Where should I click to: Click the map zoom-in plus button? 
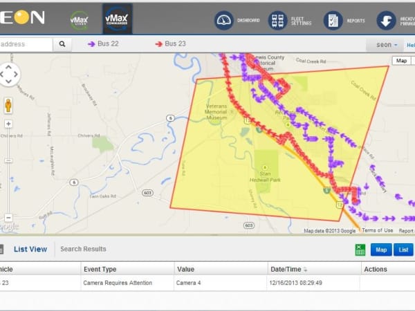click(x=8, y=124)
